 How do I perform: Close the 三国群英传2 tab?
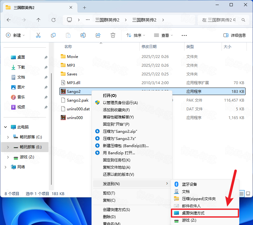pyautogui.click(x=71, y=7)
